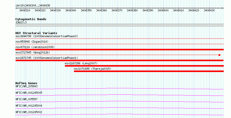Open variant esv1167286 (Levy2007)
The height and width of the screenshot is (118, 231).
click(81, 63)
